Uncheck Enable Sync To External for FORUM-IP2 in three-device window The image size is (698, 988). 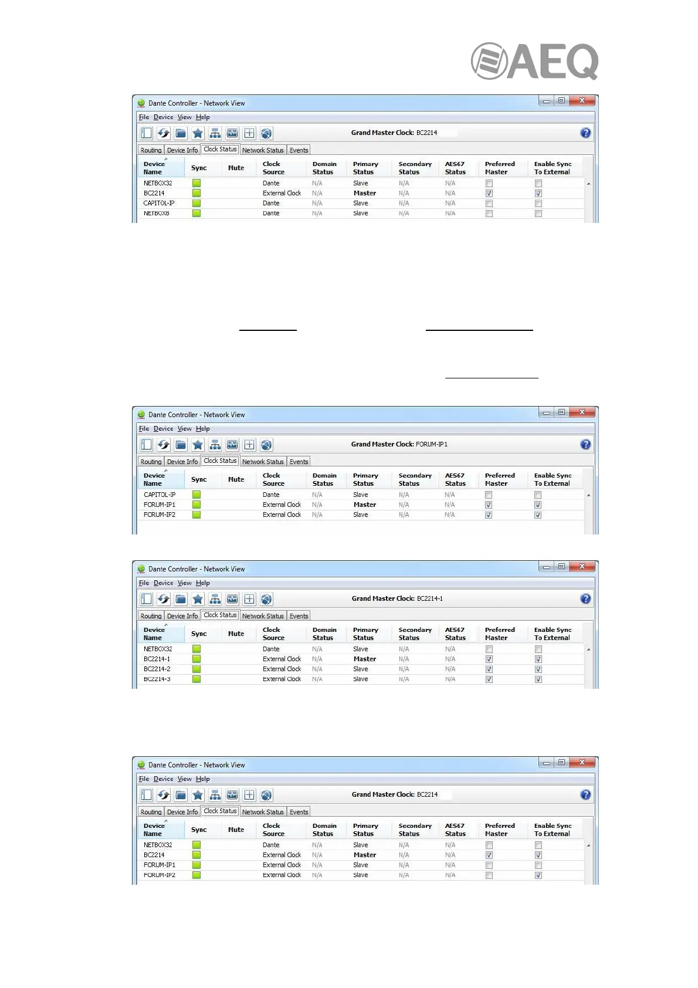tap(538, 515)
